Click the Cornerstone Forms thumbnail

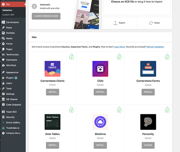tap(148, 69)
